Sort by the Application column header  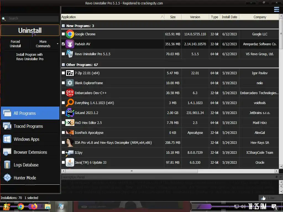[x=113, y=17]
